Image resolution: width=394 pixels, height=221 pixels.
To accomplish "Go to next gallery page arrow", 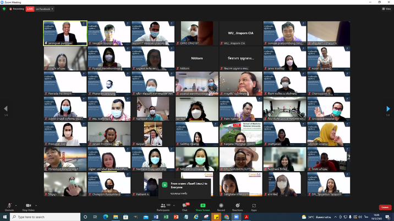I will [388, 109].
